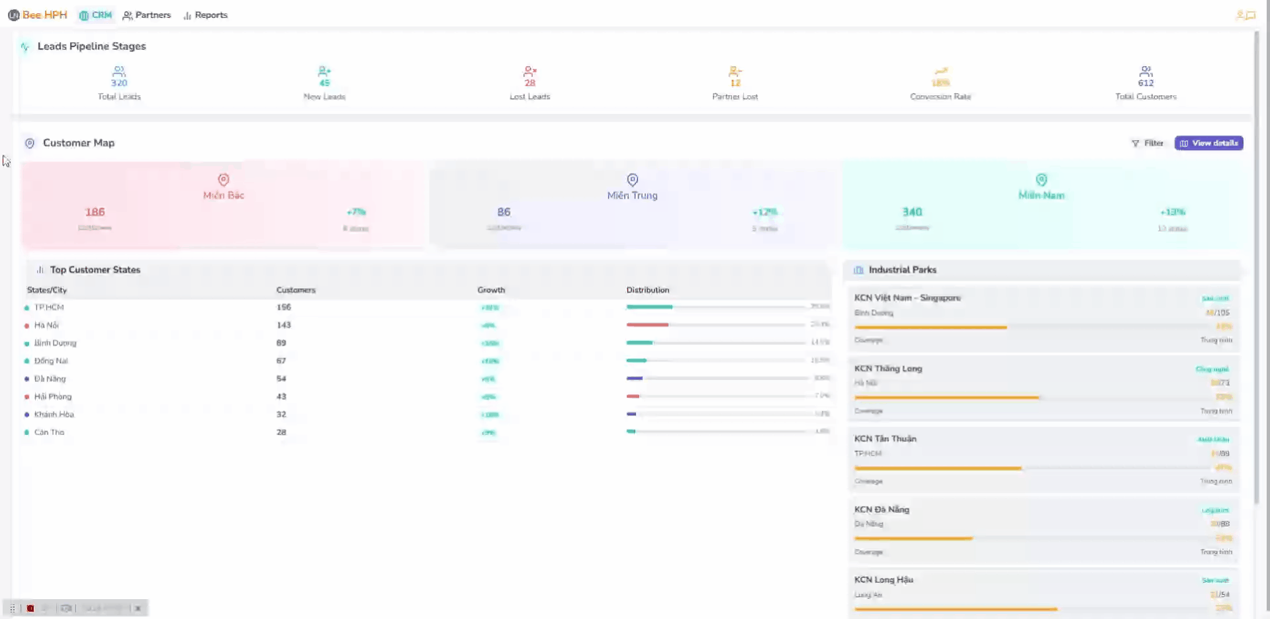Click the Industrial Parks building icon
Viewport: 1270px width, 619px height.
tap(858, 269)
